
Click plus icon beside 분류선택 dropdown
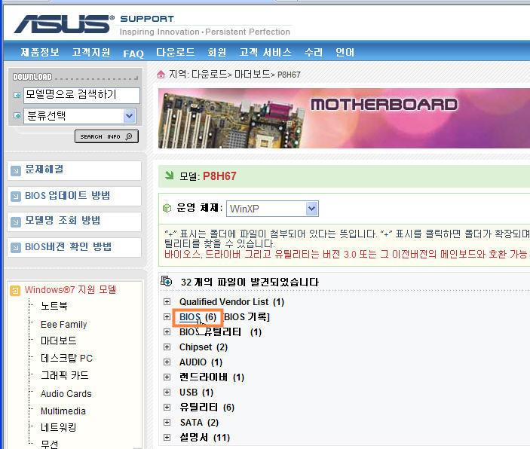[17, 115]
